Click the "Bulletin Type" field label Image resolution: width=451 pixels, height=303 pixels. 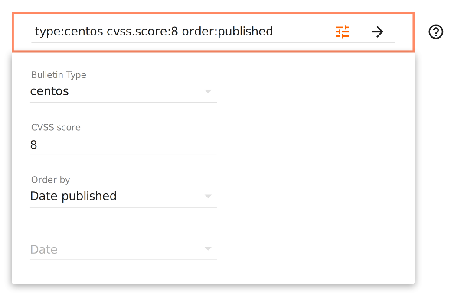[59, 75]
